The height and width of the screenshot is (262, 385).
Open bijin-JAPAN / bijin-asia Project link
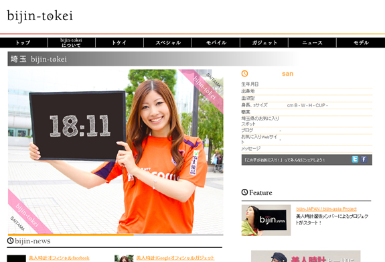(326, 209)
